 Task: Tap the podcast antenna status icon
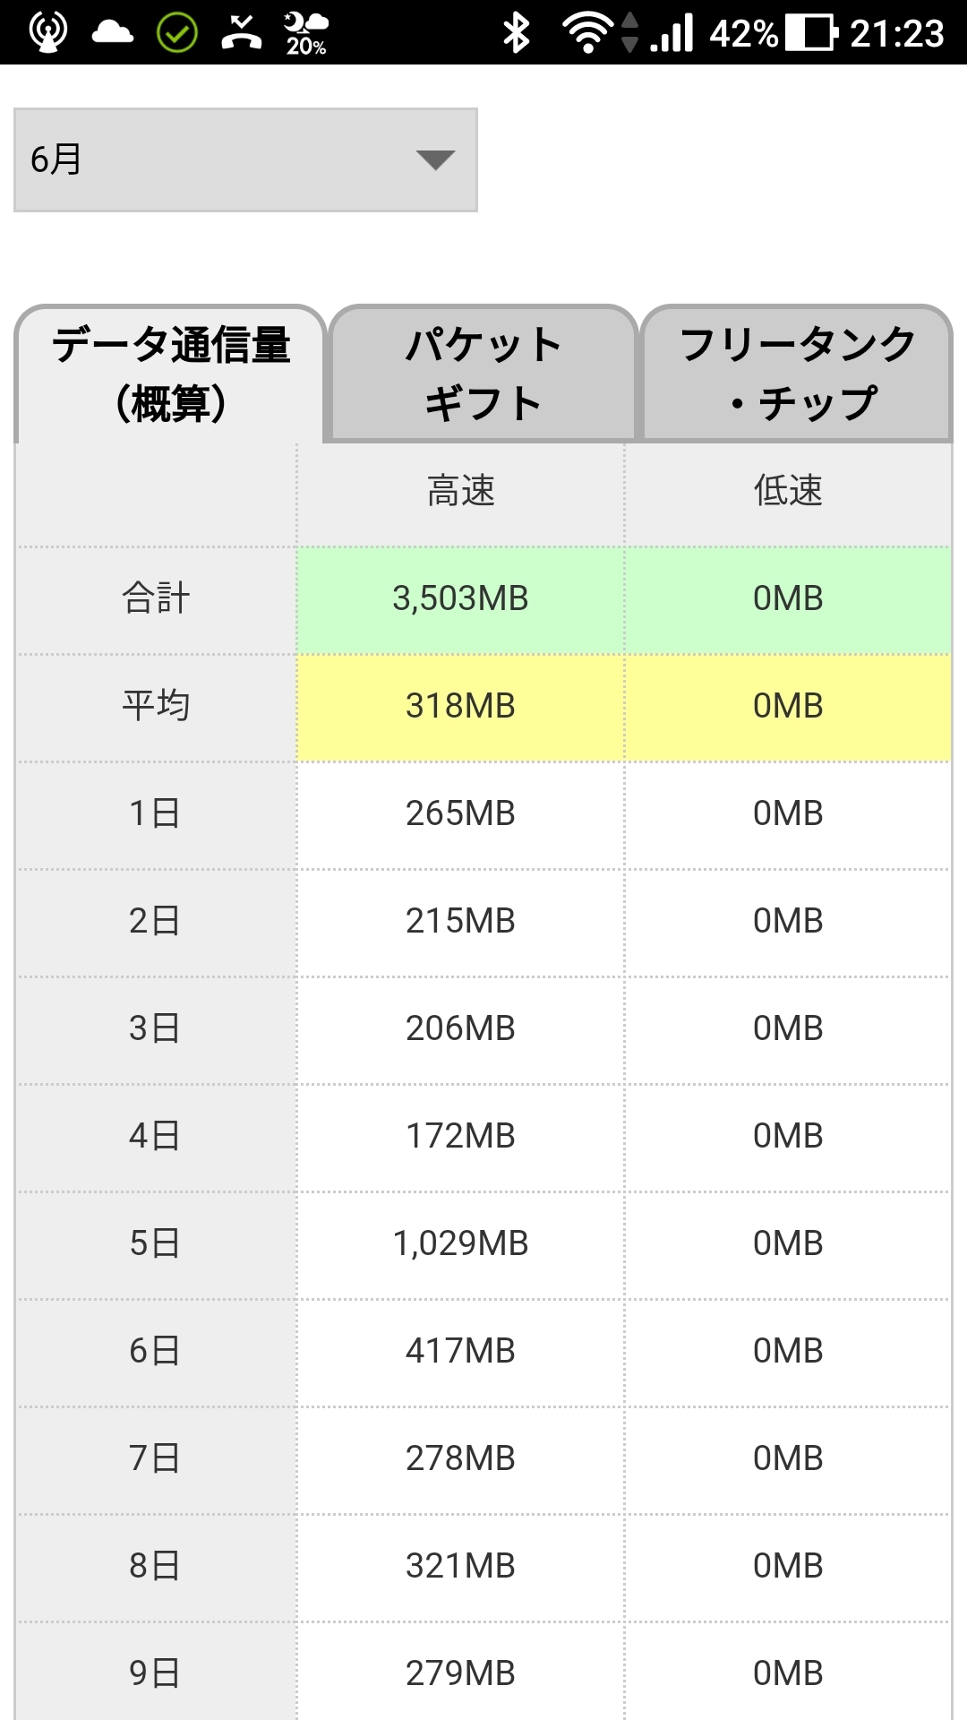[48, 33]
